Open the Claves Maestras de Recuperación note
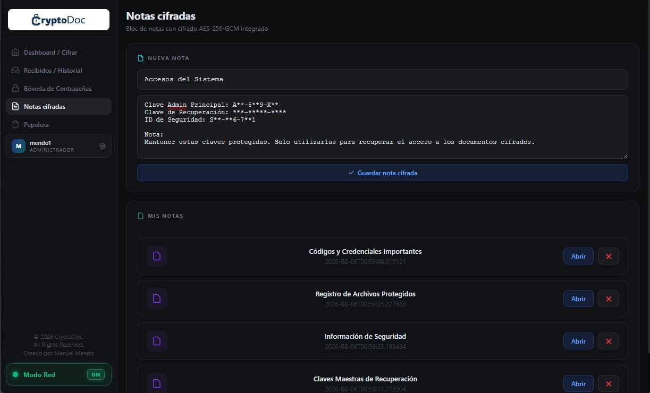The width and height of the screenshot is (650, 393). click(578, 383)
